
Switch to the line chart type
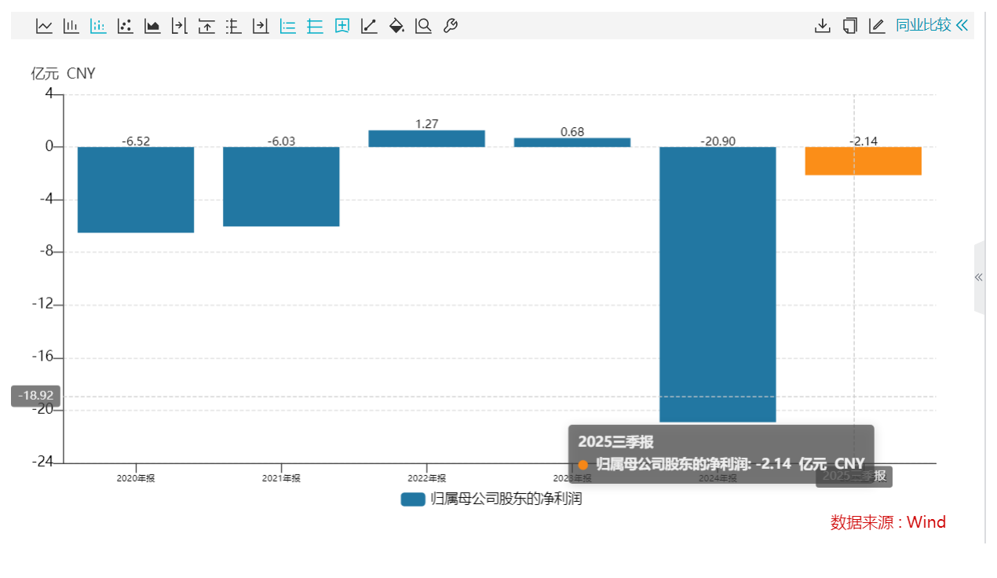[45, 26]
